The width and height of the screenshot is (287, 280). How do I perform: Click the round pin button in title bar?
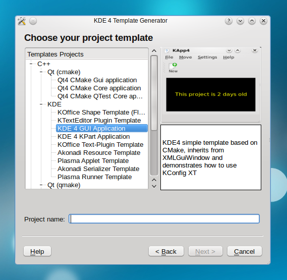tap(33, 21)
